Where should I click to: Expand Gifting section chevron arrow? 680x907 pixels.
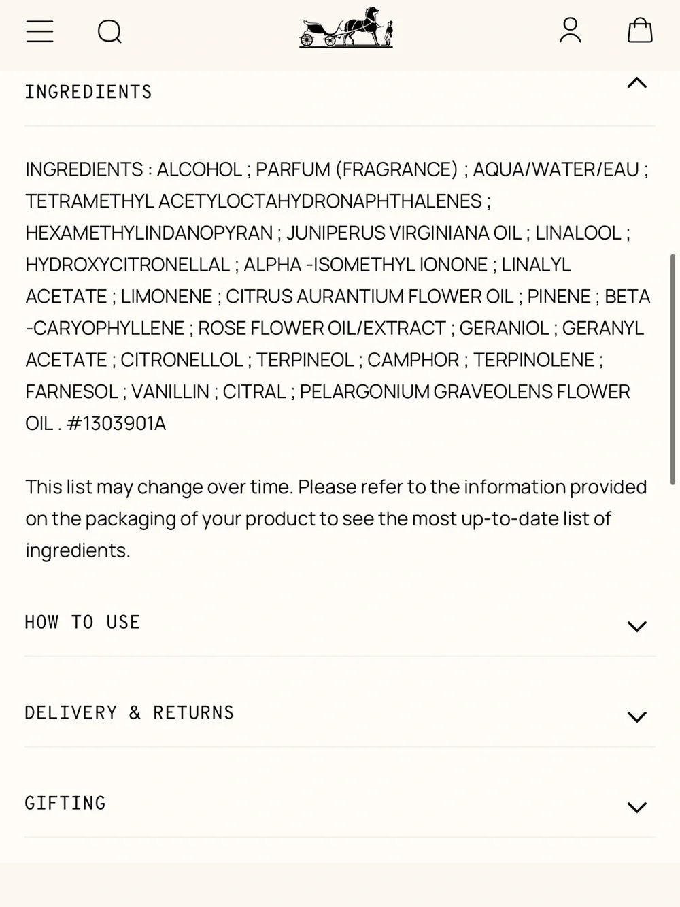(x=636, y=808)
